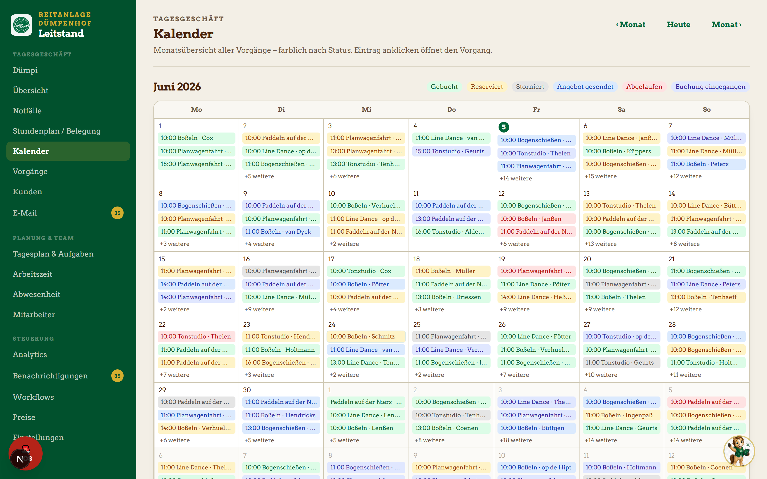Screen dimensions: 767x479
Task: Open Arbeitszeit in the sidebar
Action: point(68,274)
